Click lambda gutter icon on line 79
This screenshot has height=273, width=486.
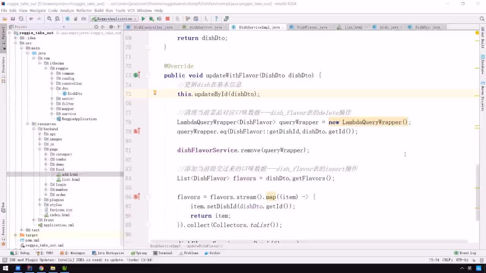(136, 131)
